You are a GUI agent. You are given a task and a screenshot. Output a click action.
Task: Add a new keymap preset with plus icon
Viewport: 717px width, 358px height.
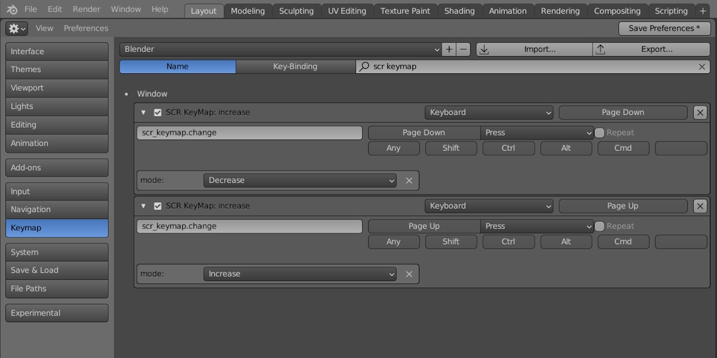(449, 49)
